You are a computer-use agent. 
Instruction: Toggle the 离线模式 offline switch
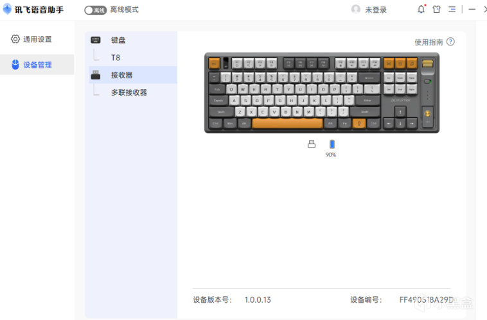(x=95, y=10)
